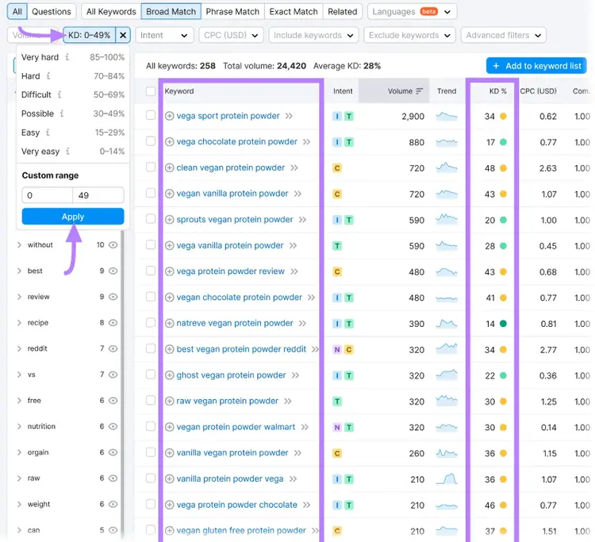
Task: Click Add to keyword list button
Action: point(536,66)
